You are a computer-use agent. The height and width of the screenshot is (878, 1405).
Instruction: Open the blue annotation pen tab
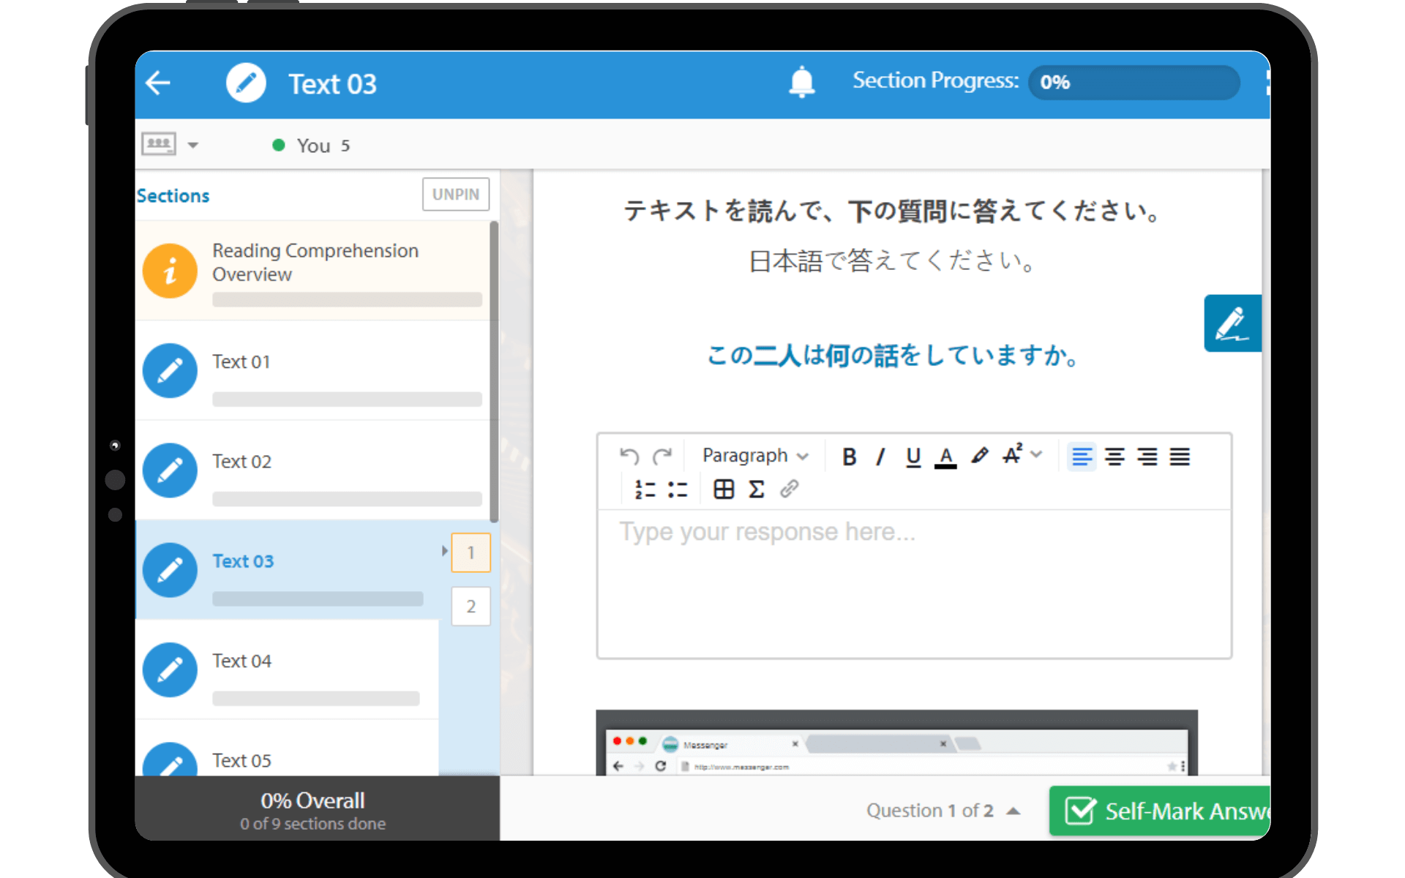pyautogui.click(x=1232, y=323)
